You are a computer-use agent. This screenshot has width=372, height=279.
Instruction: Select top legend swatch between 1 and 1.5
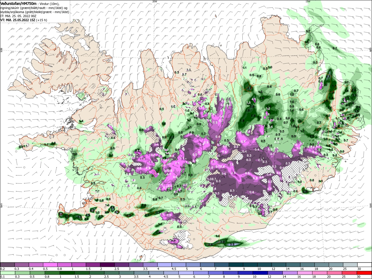tap(79, 265)
